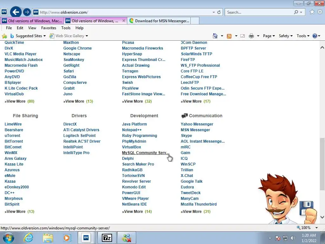Open the search provider dropdown arrow
This screenshot has width=325, height=244.
[x=301, y=12]
